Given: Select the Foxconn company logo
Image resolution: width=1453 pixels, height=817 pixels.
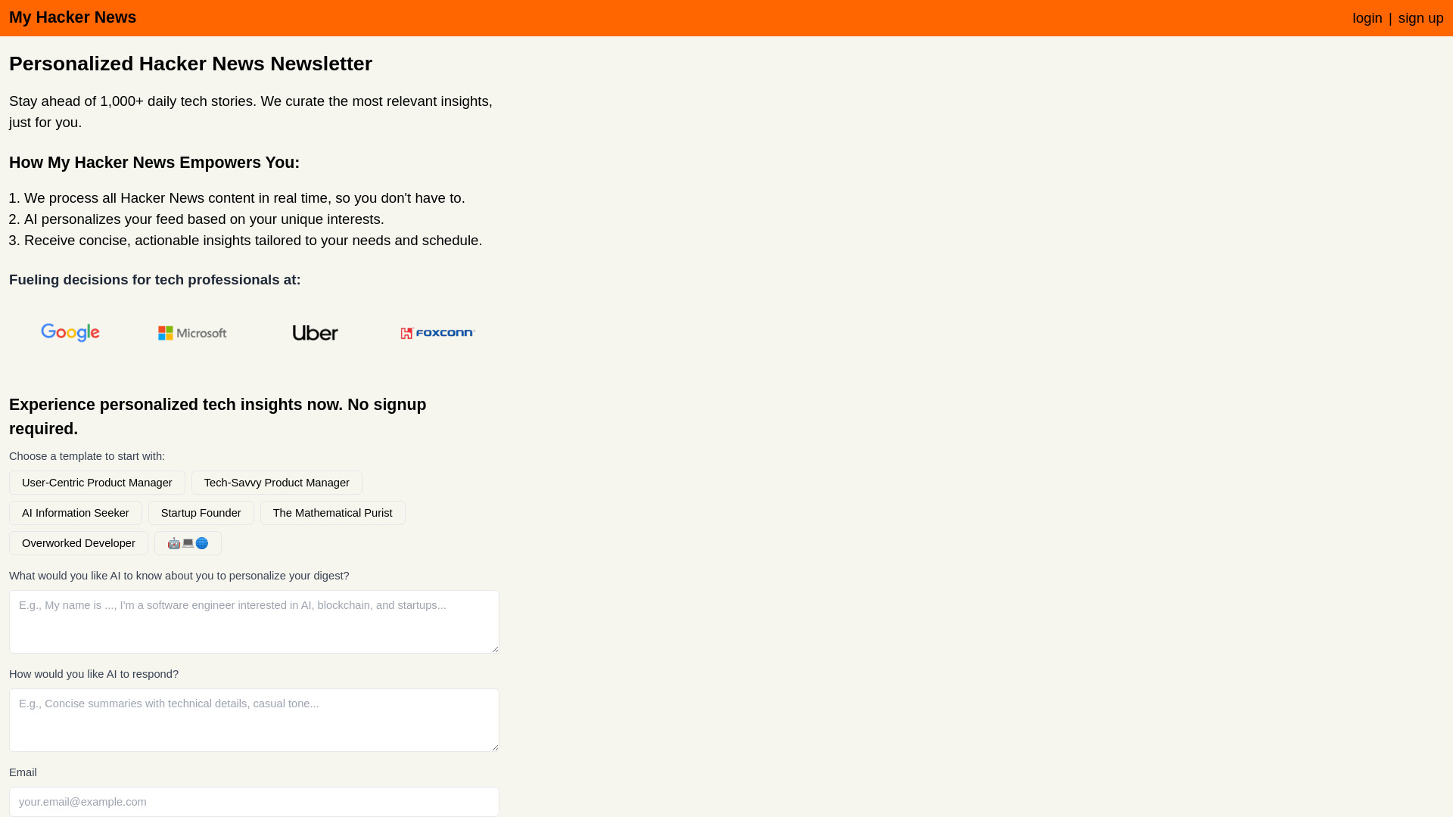Looking at the screenshot, I should pyautogui.click(x=437, y=332).
